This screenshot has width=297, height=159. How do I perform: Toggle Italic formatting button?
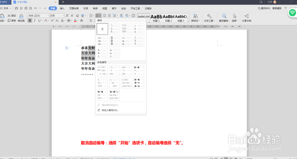[x=34, y=21]
